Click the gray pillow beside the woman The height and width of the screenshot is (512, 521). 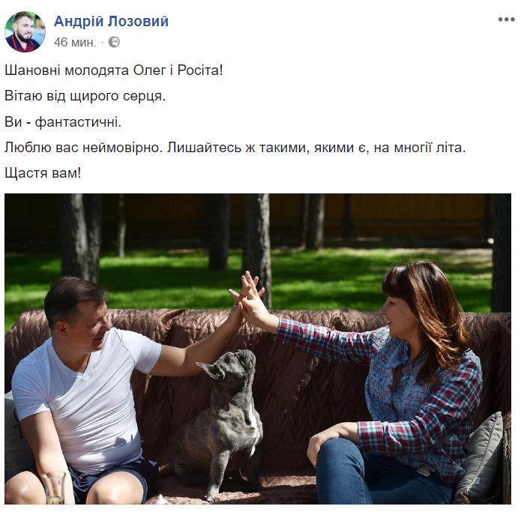tap(481, 459)
